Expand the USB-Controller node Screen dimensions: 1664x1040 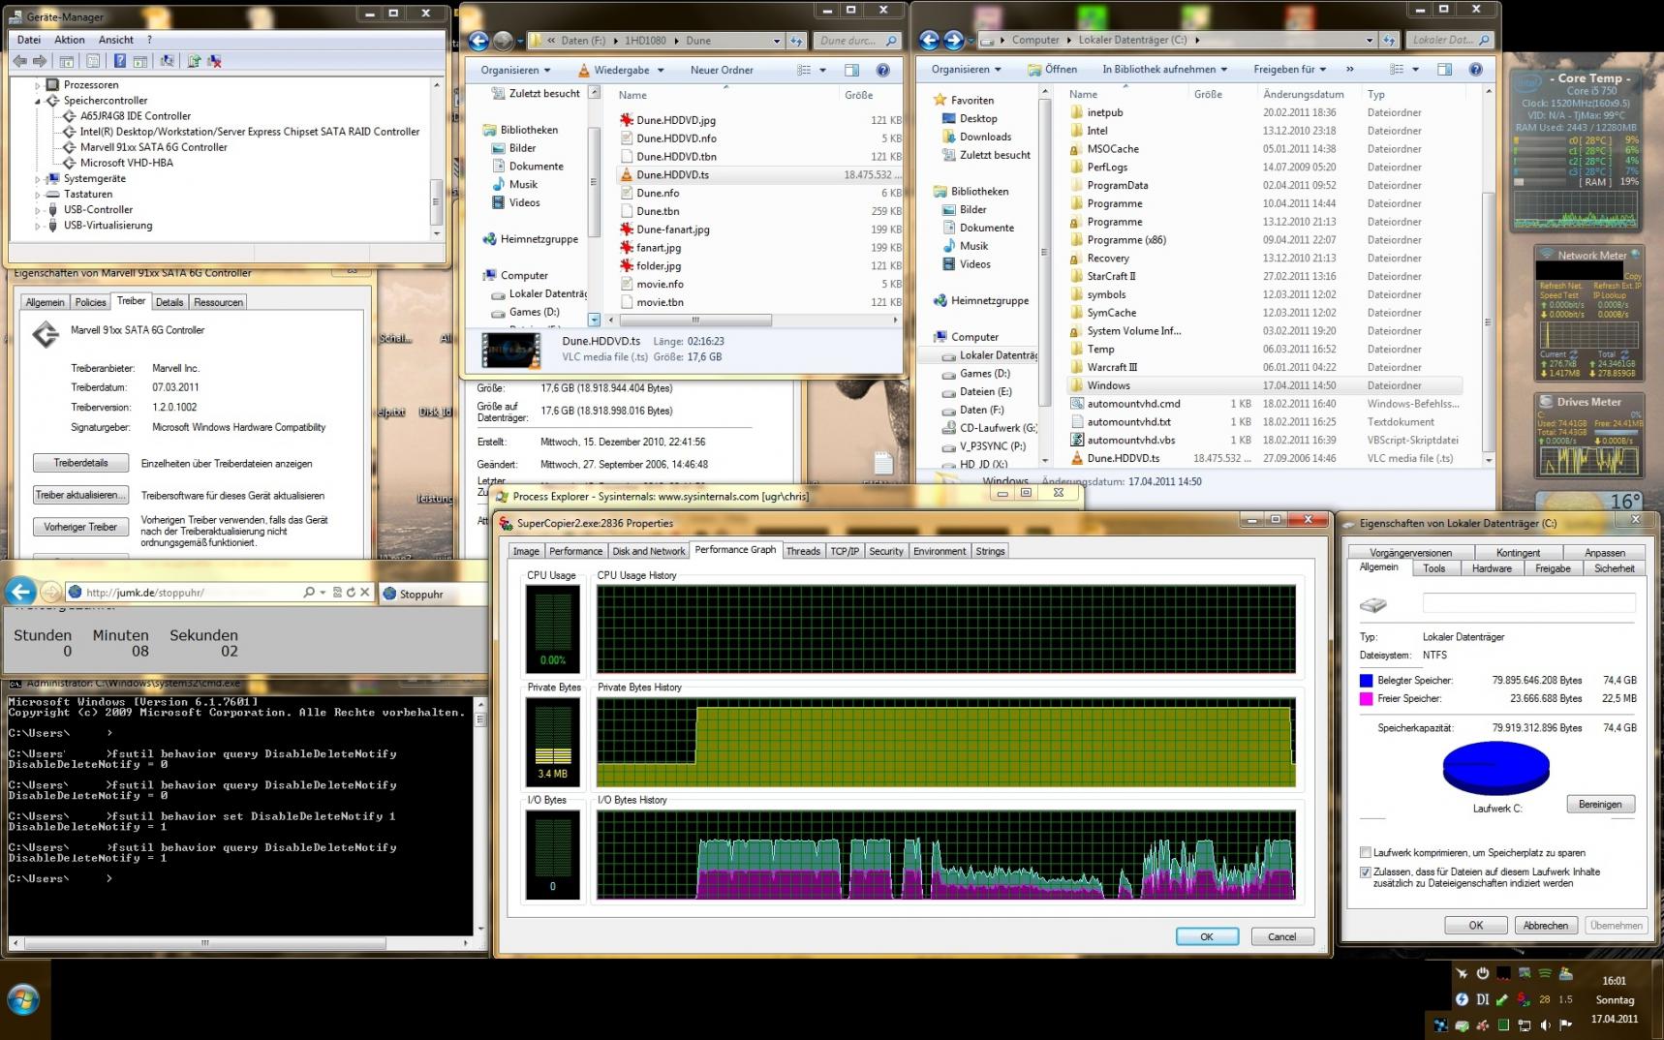[38, 210]
